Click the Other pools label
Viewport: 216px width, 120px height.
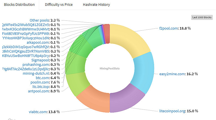coord(39,20)
